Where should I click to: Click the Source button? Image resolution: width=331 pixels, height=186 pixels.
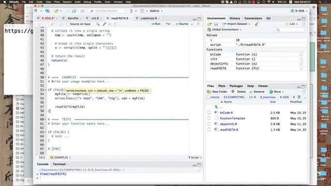tap(182, 24)
